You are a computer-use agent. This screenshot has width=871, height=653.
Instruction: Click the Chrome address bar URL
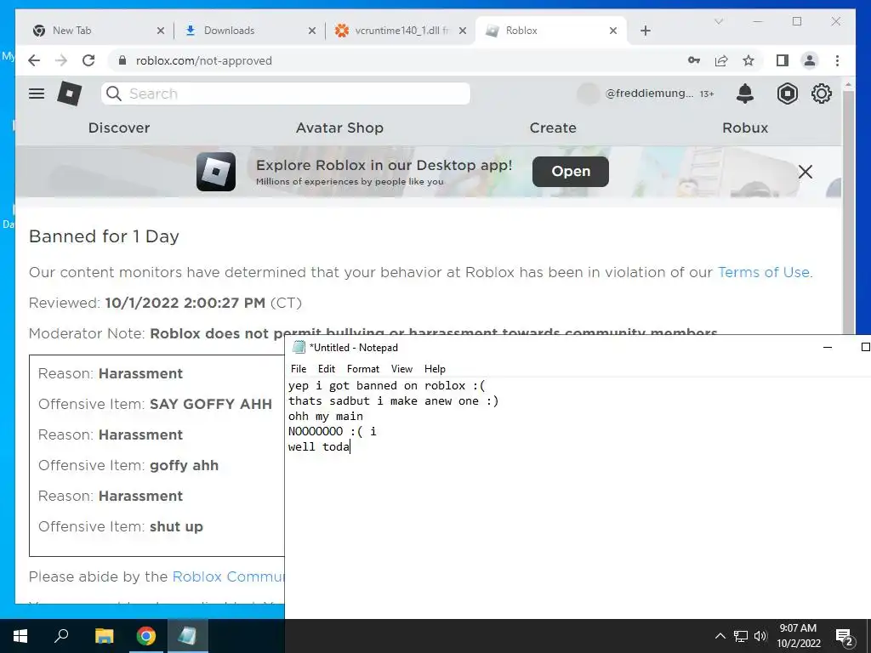click(x=204, y=60)
